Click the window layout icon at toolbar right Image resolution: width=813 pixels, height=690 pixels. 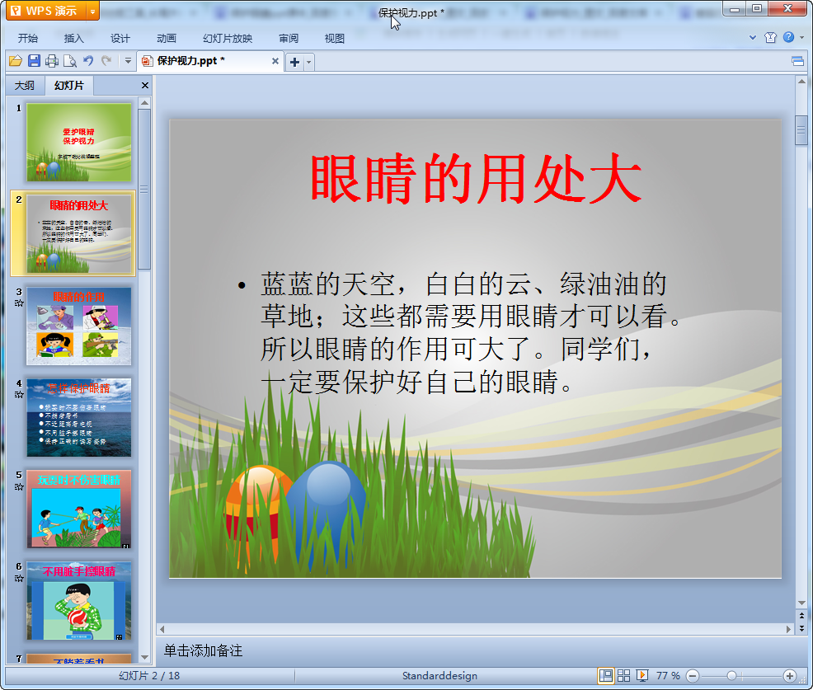(798, 62)
